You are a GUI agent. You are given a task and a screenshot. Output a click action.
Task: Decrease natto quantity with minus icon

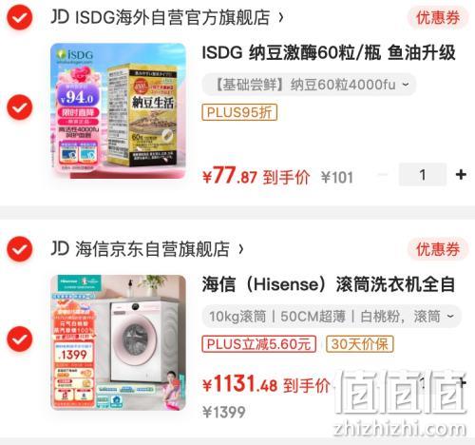383,174
